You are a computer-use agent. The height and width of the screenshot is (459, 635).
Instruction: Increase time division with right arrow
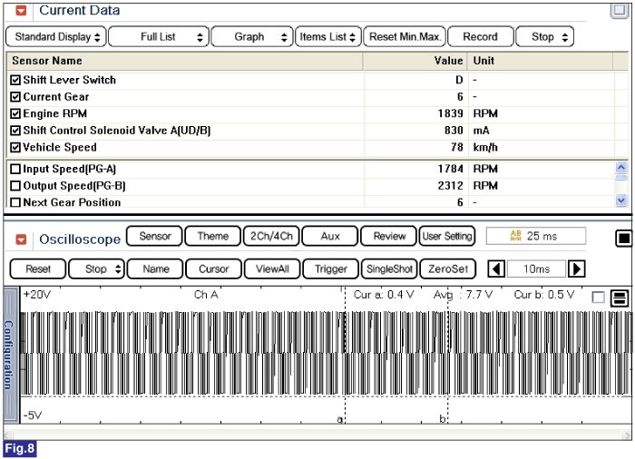coord(575,269)
